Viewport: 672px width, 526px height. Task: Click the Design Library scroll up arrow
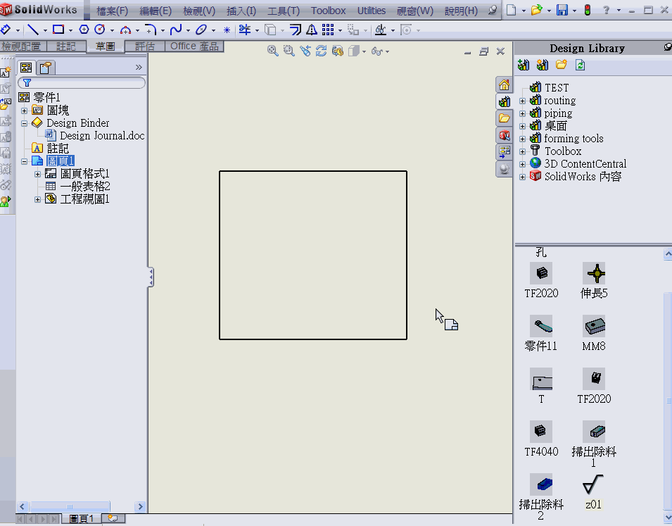tap(668, 254)
